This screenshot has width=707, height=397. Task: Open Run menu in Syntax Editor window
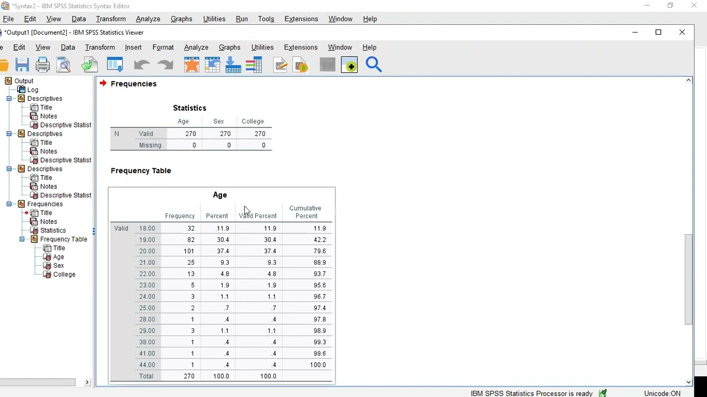click(242, 19)
